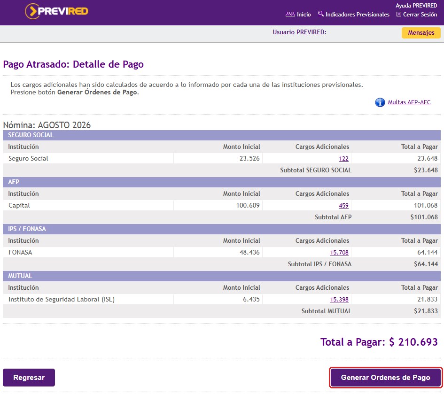Go to Inicio in the header

click(304, 15)
